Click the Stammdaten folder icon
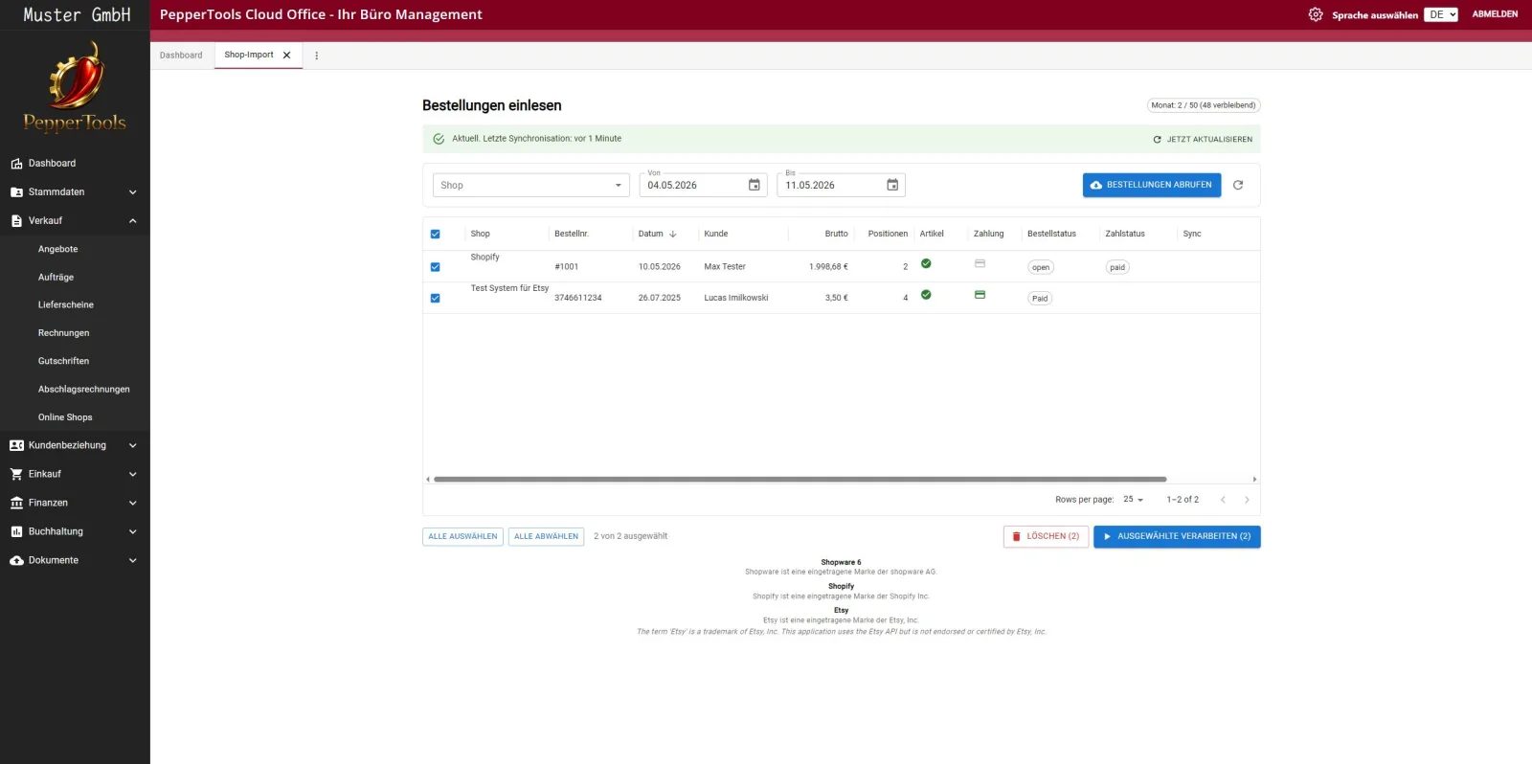The image size is (1532, 764). [16, 192]
